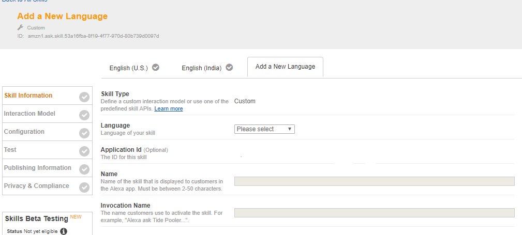Switch to the English (U.S.) tab
The height and width of the screenshot is (235, 522).
(x=128, y=68)
